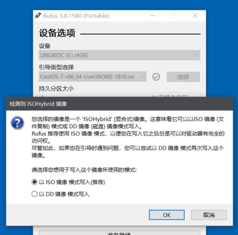Close the Rufus window
This screenshot has width=238, height=235.
(195, 16)
